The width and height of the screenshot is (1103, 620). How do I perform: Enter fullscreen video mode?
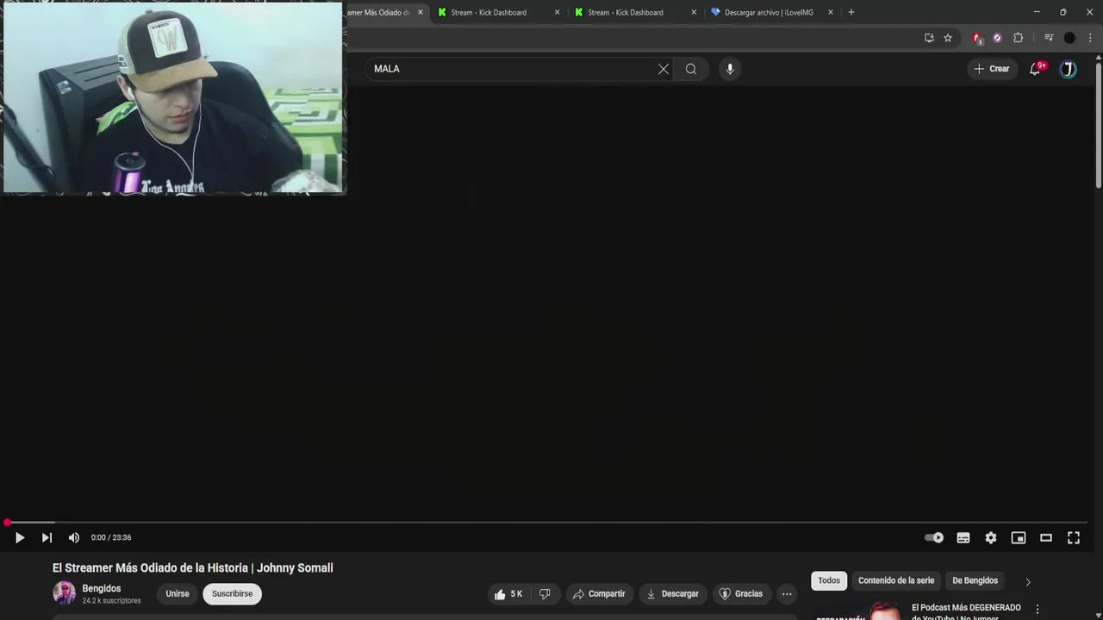1074,537
